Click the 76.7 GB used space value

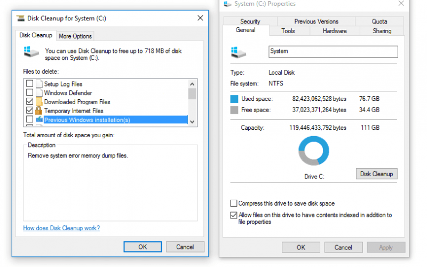point(369,99)
